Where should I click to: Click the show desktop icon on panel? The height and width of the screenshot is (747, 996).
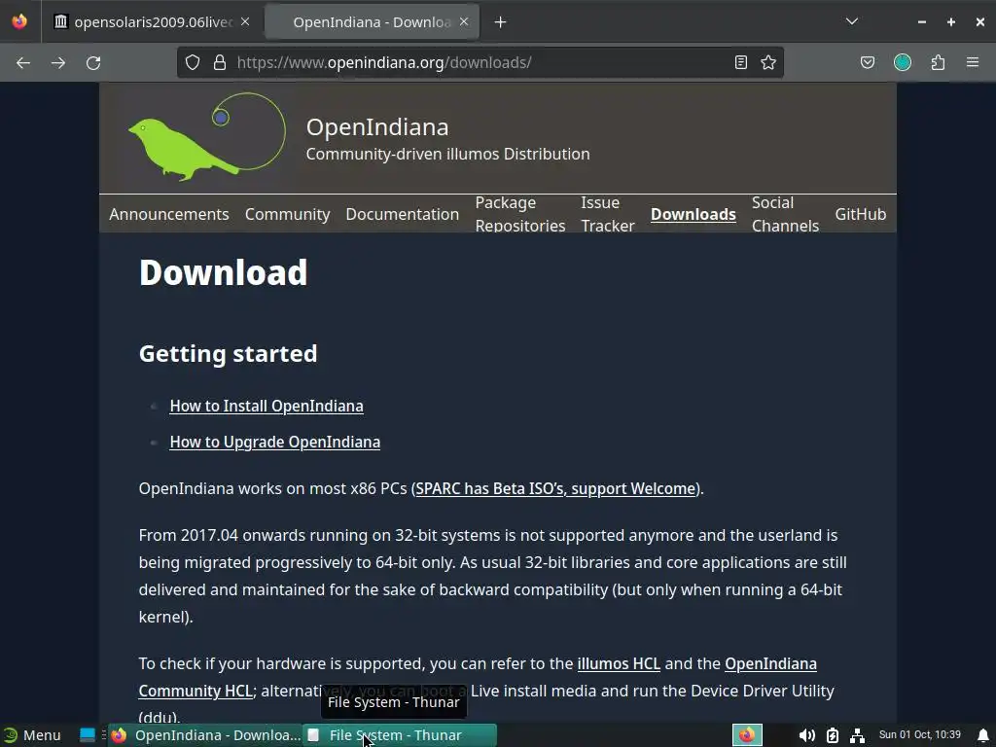(87, 735)
